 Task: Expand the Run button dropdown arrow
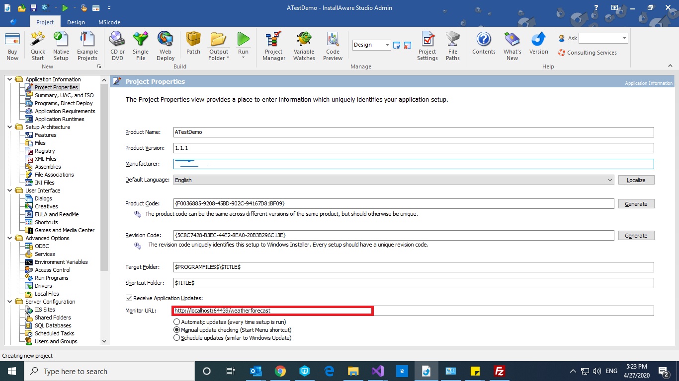coord(243,58)
